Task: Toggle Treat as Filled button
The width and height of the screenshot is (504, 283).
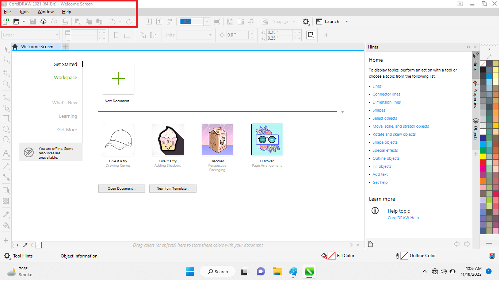Action: [311, 35]
